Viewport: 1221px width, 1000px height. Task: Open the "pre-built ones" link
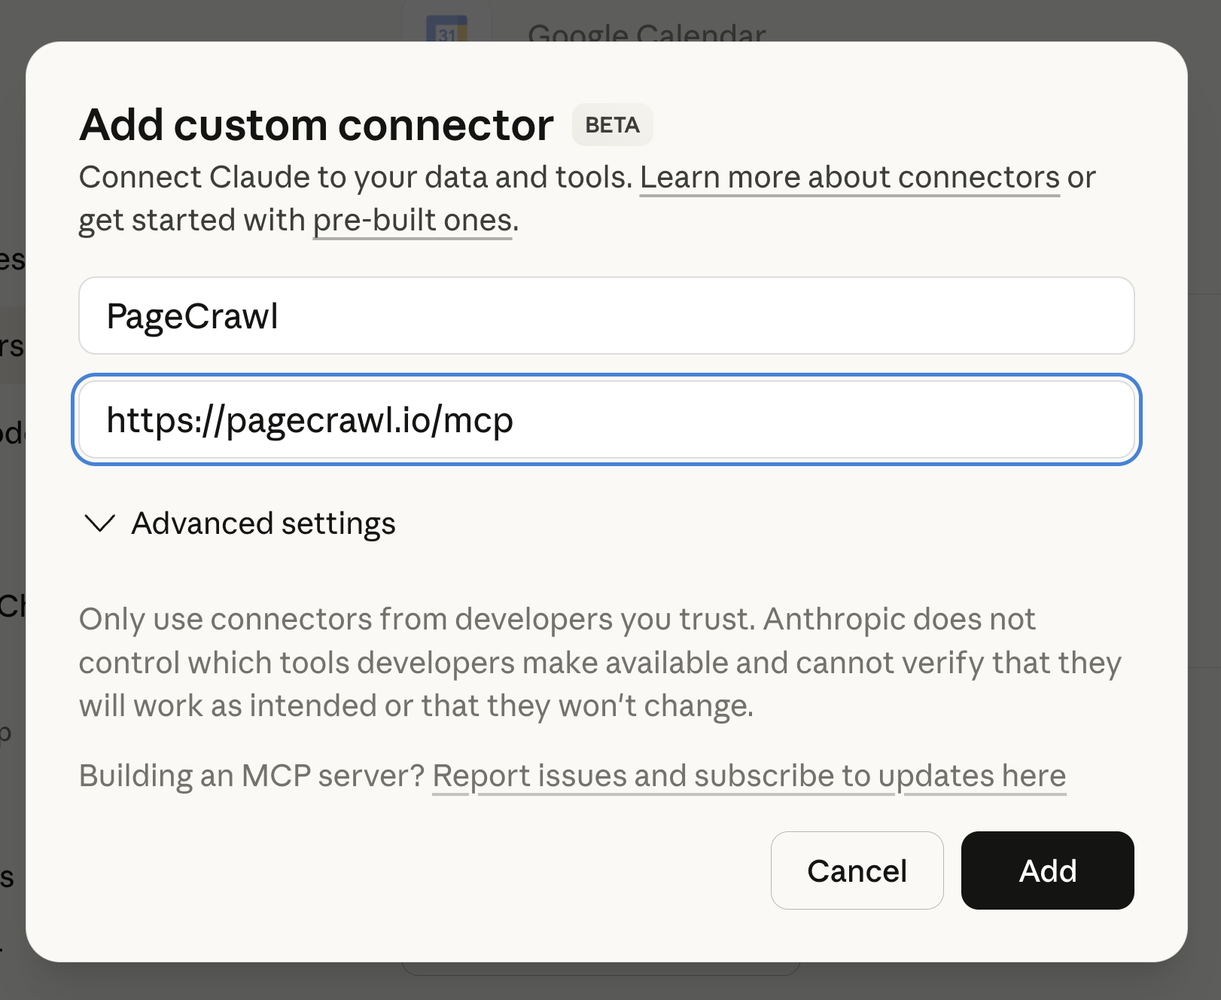click(412, 219)
